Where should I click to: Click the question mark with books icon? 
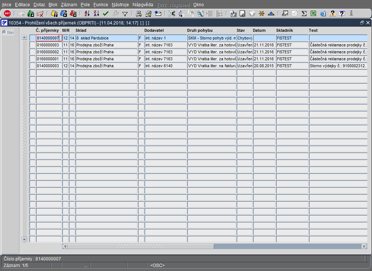pos(333,14)
